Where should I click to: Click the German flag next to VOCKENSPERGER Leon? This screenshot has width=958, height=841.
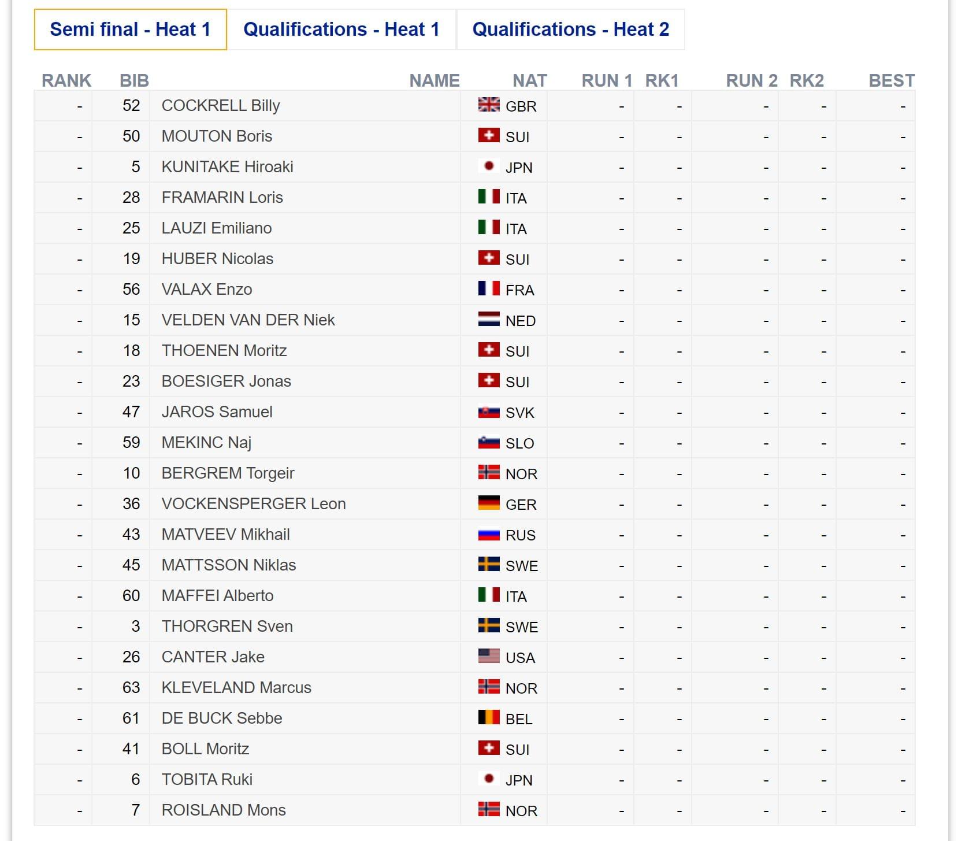click(x=489, y=503)
